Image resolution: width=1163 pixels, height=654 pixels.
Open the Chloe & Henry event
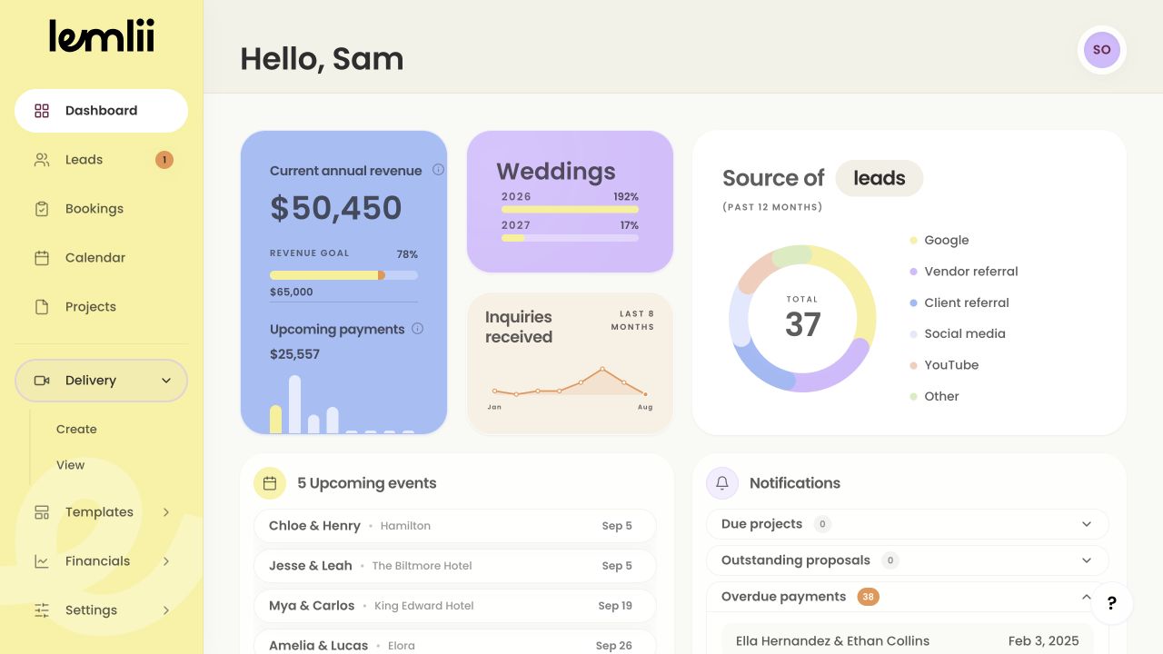(455, 526)
